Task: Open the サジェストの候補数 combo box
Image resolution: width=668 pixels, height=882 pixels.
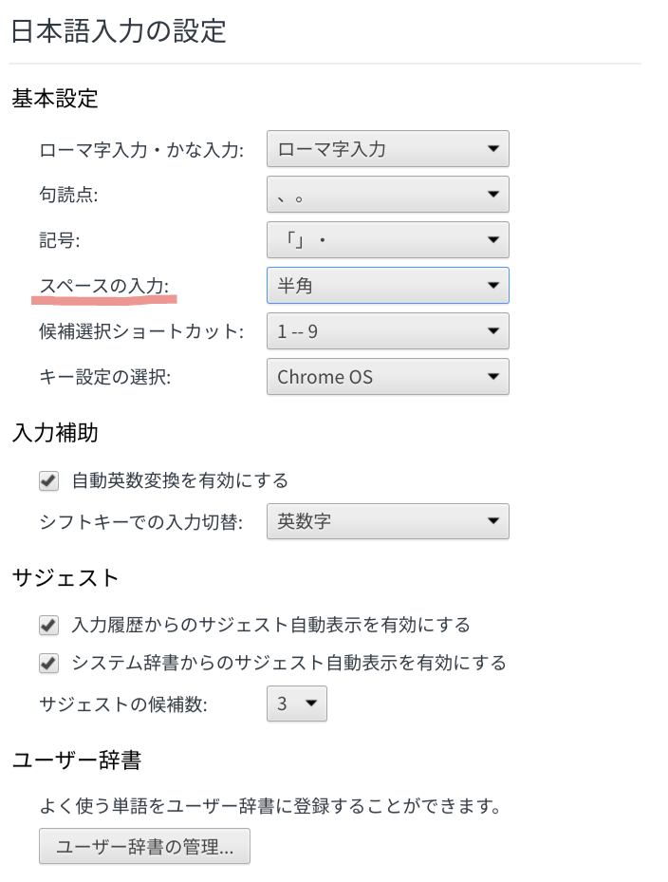Action: pyautogui.click(x=297, y=704)
